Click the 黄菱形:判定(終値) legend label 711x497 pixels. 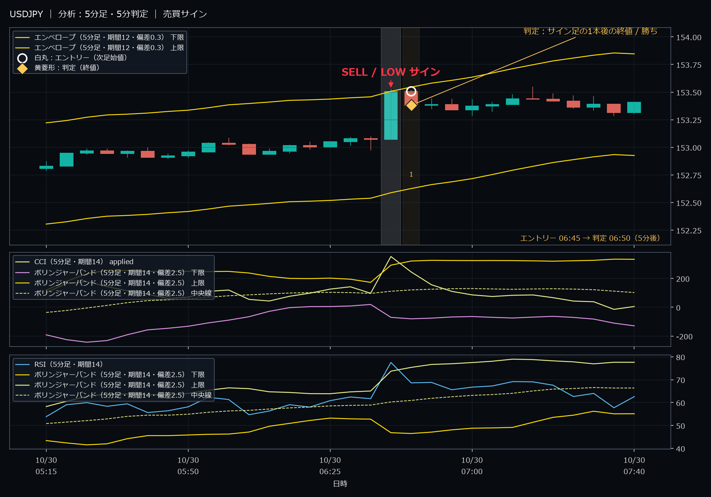pos(67,68)
